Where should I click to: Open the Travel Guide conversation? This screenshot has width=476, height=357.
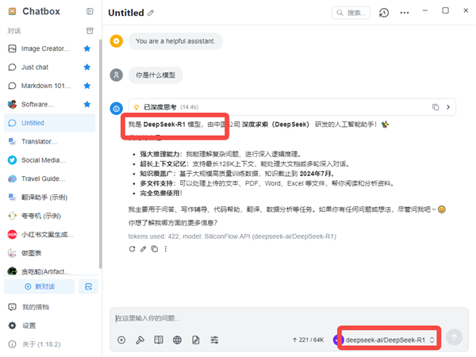coord(49,178)
